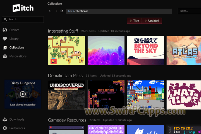Open the blue cat resource thumbnail
Screen dimensions: 201x134
point(145,130)
